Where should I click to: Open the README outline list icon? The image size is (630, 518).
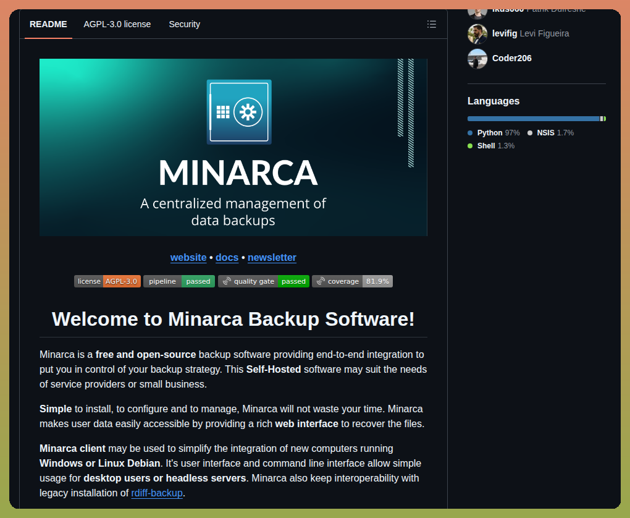click(x=432, y=24)
